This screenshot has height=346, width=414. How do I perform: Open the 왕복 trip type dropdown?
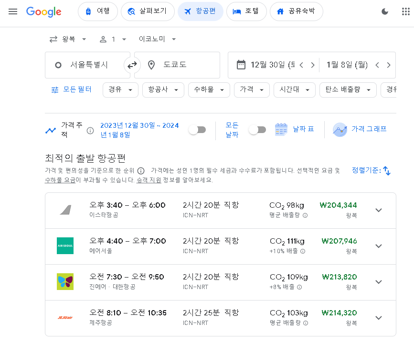(x=68, y=39)
